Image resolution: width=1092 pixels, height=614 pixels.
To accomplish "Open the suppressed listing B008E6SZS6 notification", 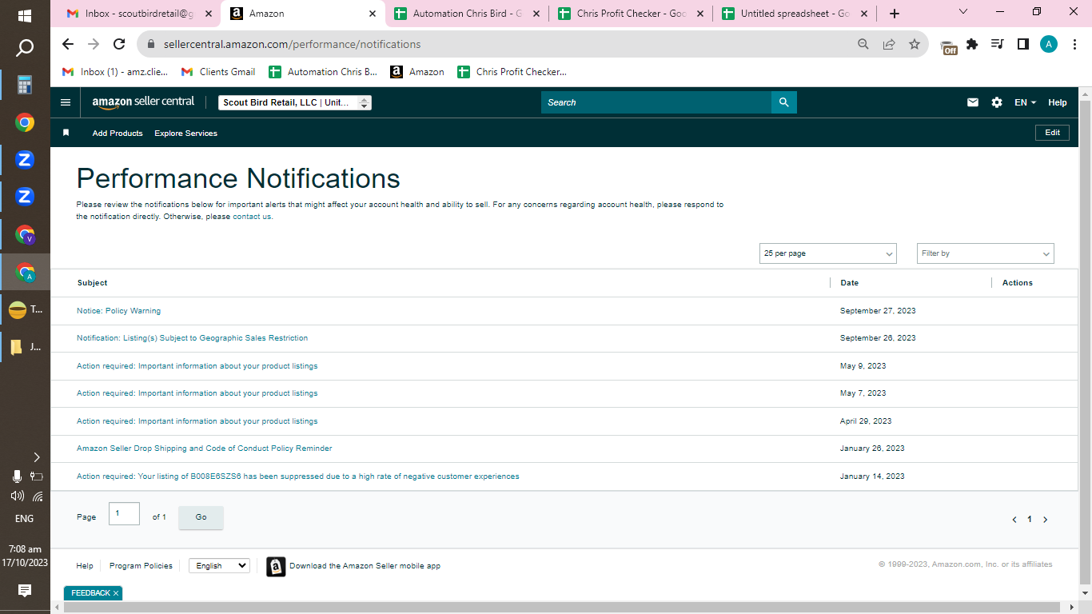I will pyautogui.click(x=298, y=476).
